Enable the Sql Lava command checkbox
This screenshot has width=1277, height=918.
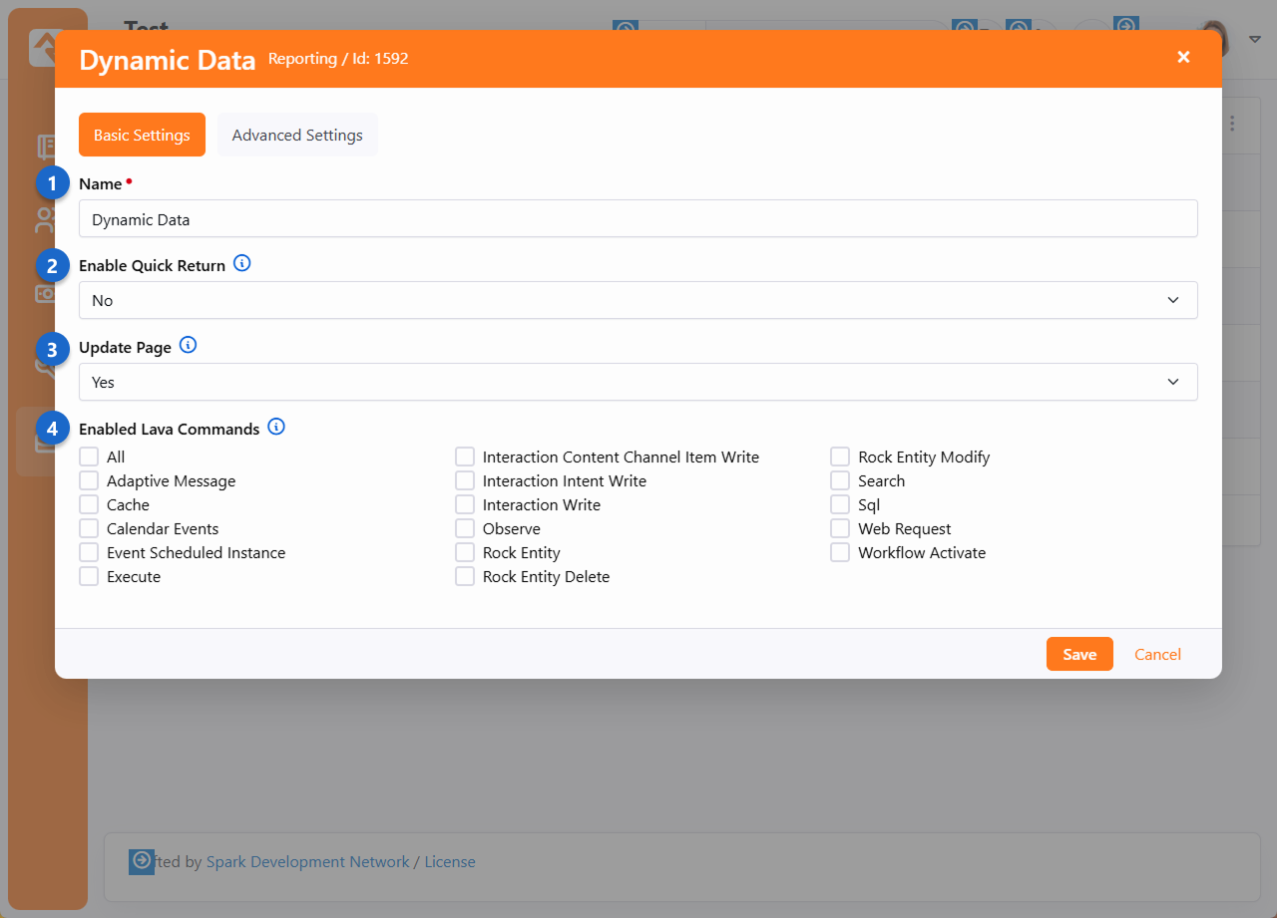click(x=840, y=504)
